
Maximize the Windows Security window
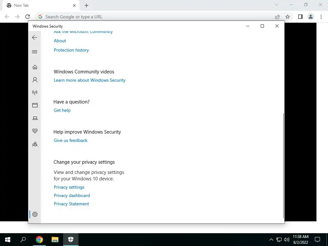[262, 26]
